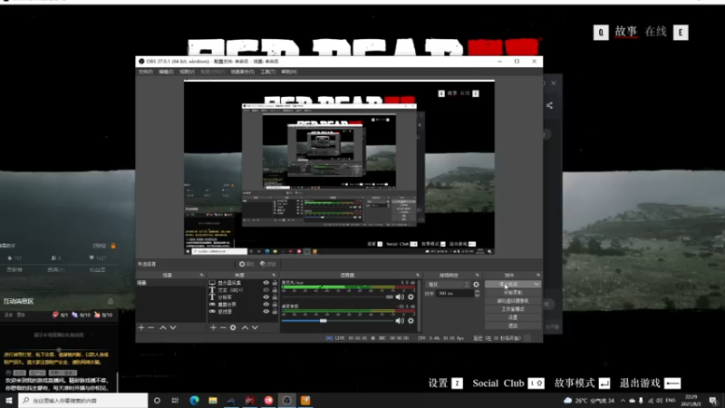The image size is (725, 408).
Task: Click share icon in background window
Action: pyautogui.click(x=549, y=105)
